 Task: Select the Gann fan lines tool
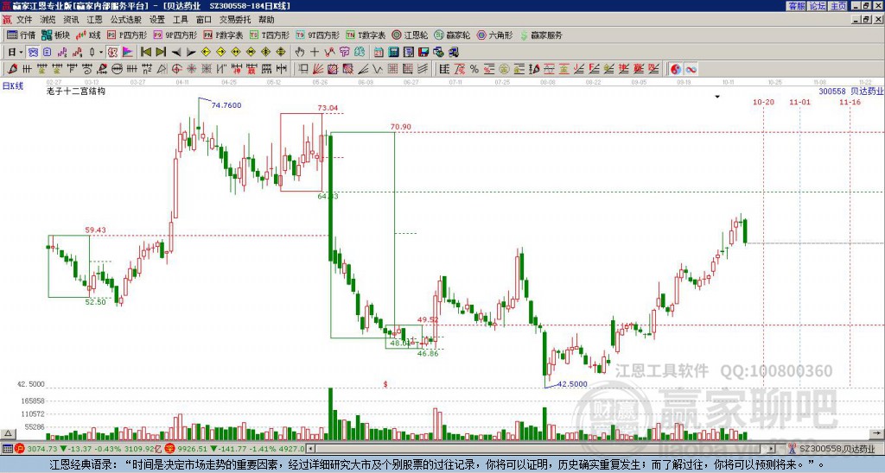(x=318, y=69)
